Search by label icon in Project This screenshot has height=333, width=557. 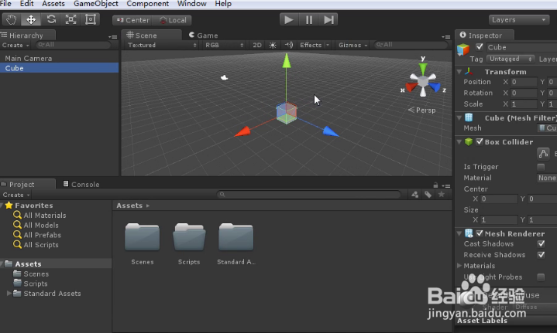point(428,195)
